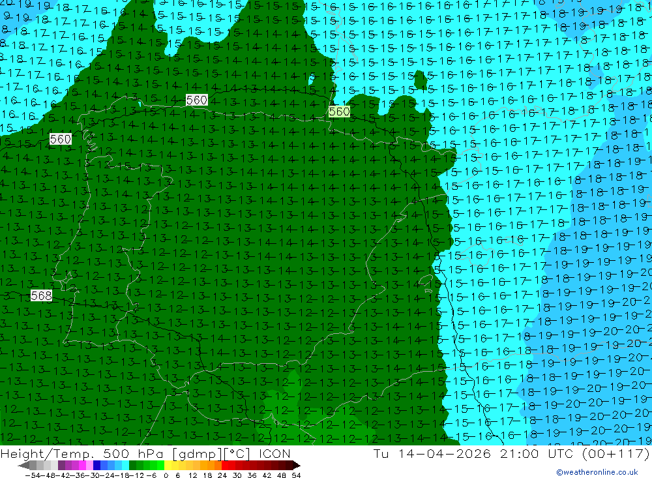Image resolution: width=652 pixels, height=478 pixels.
Task: Click the '[°C]' unit label
Action: [x=237, y=454]
